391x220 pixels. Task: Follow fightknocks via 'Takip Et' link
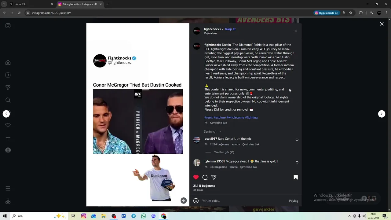click(x=230, y=29)
